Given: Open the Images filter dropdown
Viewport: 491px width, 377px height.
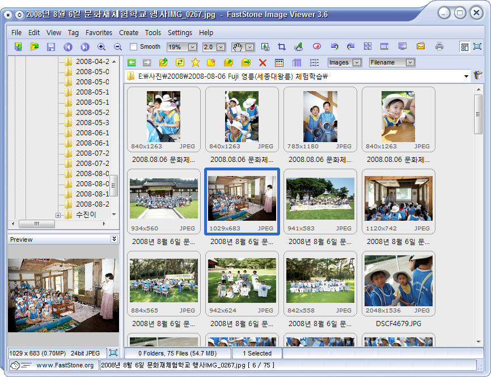Looking at the screenshot, I should 357,62.
